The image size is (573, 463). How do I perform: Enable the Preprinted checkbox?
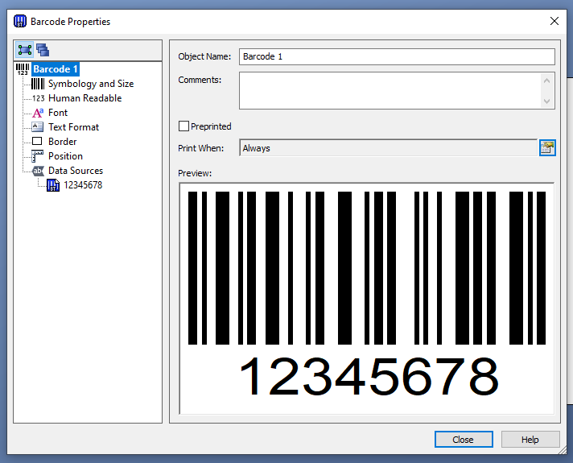click(x=183, y=126)
